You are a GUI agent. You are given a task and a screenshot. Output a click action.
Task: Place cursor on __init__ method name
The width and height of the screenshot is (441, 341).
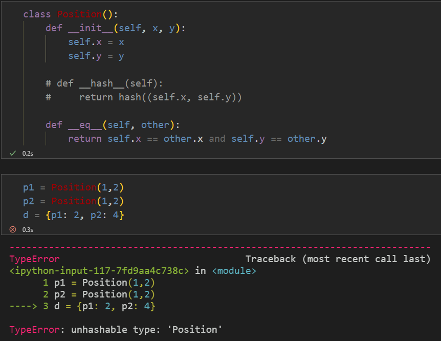point(91,28)
